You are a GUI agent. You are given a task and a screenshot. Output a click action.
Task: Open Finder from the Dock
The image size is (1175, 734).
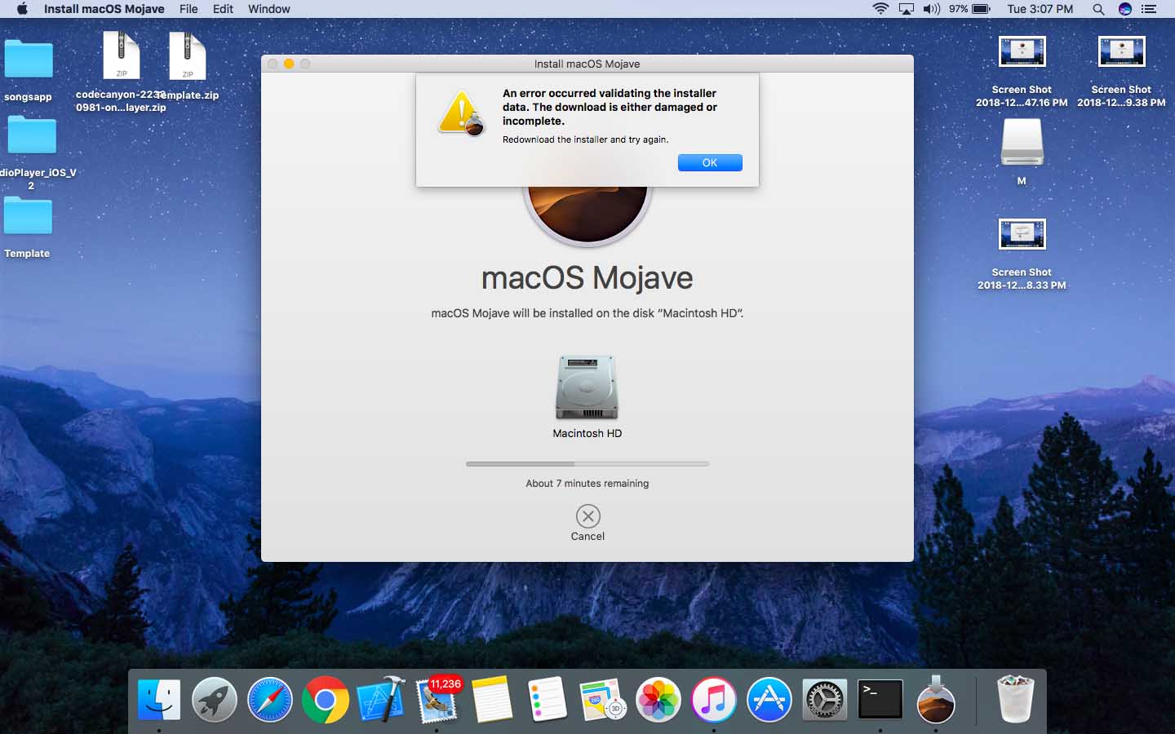159,700
